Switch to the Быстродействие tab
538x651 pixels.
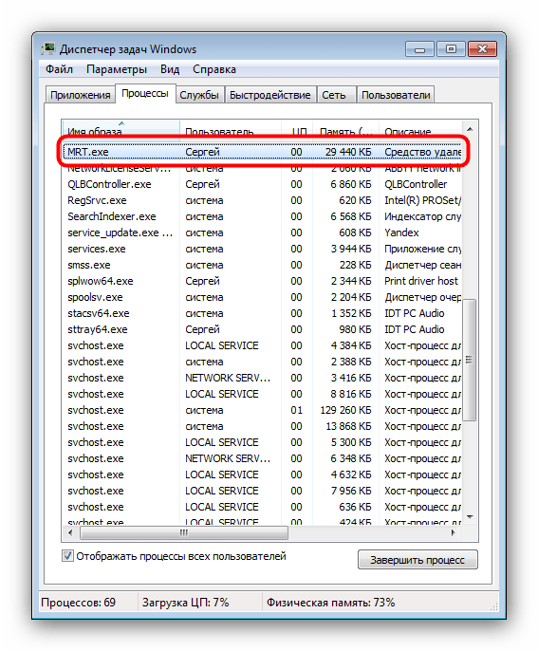pyautogui.click(x=269, y=95)
